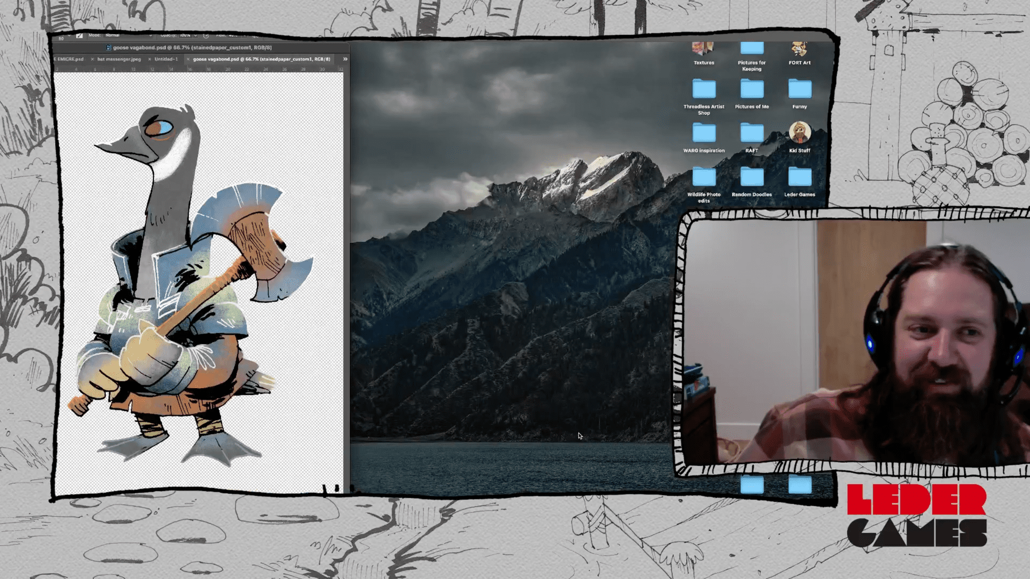Viewport: 1030px width, 579px height.
Task: Open the Kid Stuff folder icon
Action: [799, 133]
